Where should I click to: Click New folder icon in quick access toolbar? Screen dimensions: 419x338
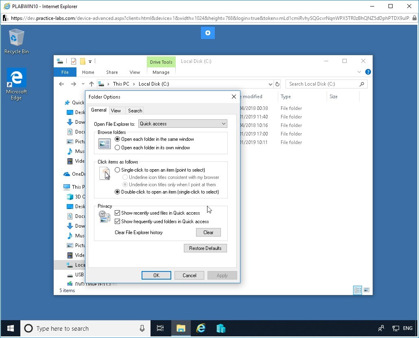[83, 61]
